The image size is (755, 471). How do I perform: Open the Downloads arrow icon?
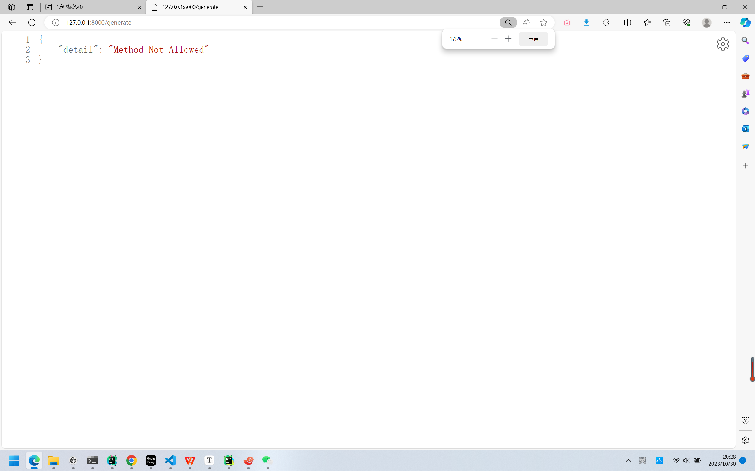pos(587,22)
